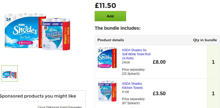Click the toilet roll pack in the large image

pyautogui.click(x=23, y=31)
